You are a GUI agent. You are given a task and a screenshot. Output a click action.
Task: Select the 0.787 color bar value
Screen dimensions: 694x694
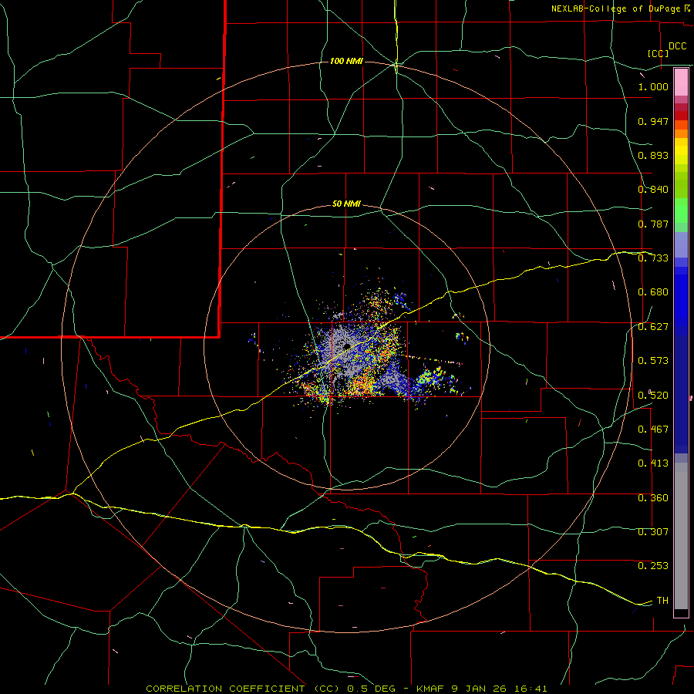pyautogui.click(x=653, y=224)
